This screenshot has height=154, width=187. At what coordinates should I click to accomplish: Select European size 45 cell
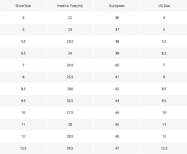[117, 124]
